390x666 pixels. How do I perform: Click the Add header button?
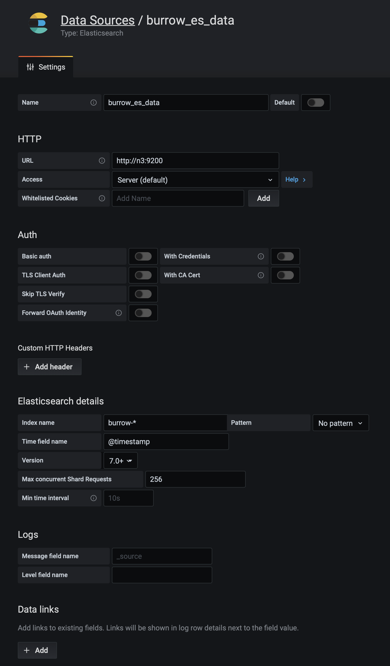tap(50, 367)
